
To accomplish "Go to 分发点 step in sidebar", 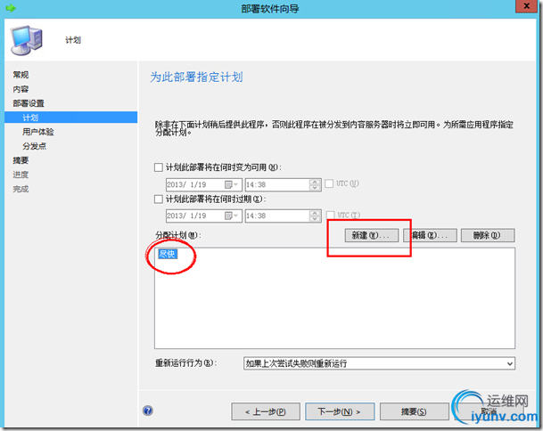I will (x=34, y=146).
